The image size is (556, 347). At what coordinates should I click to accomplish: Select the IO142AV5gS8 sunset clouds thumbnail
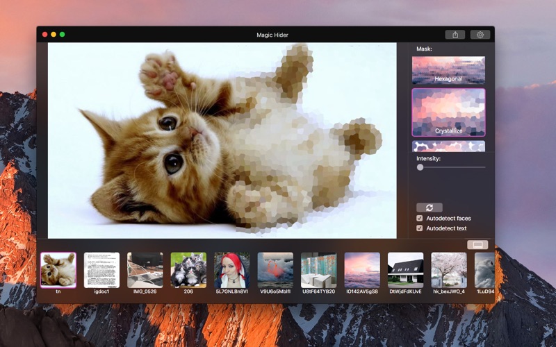tap(362, 270)
